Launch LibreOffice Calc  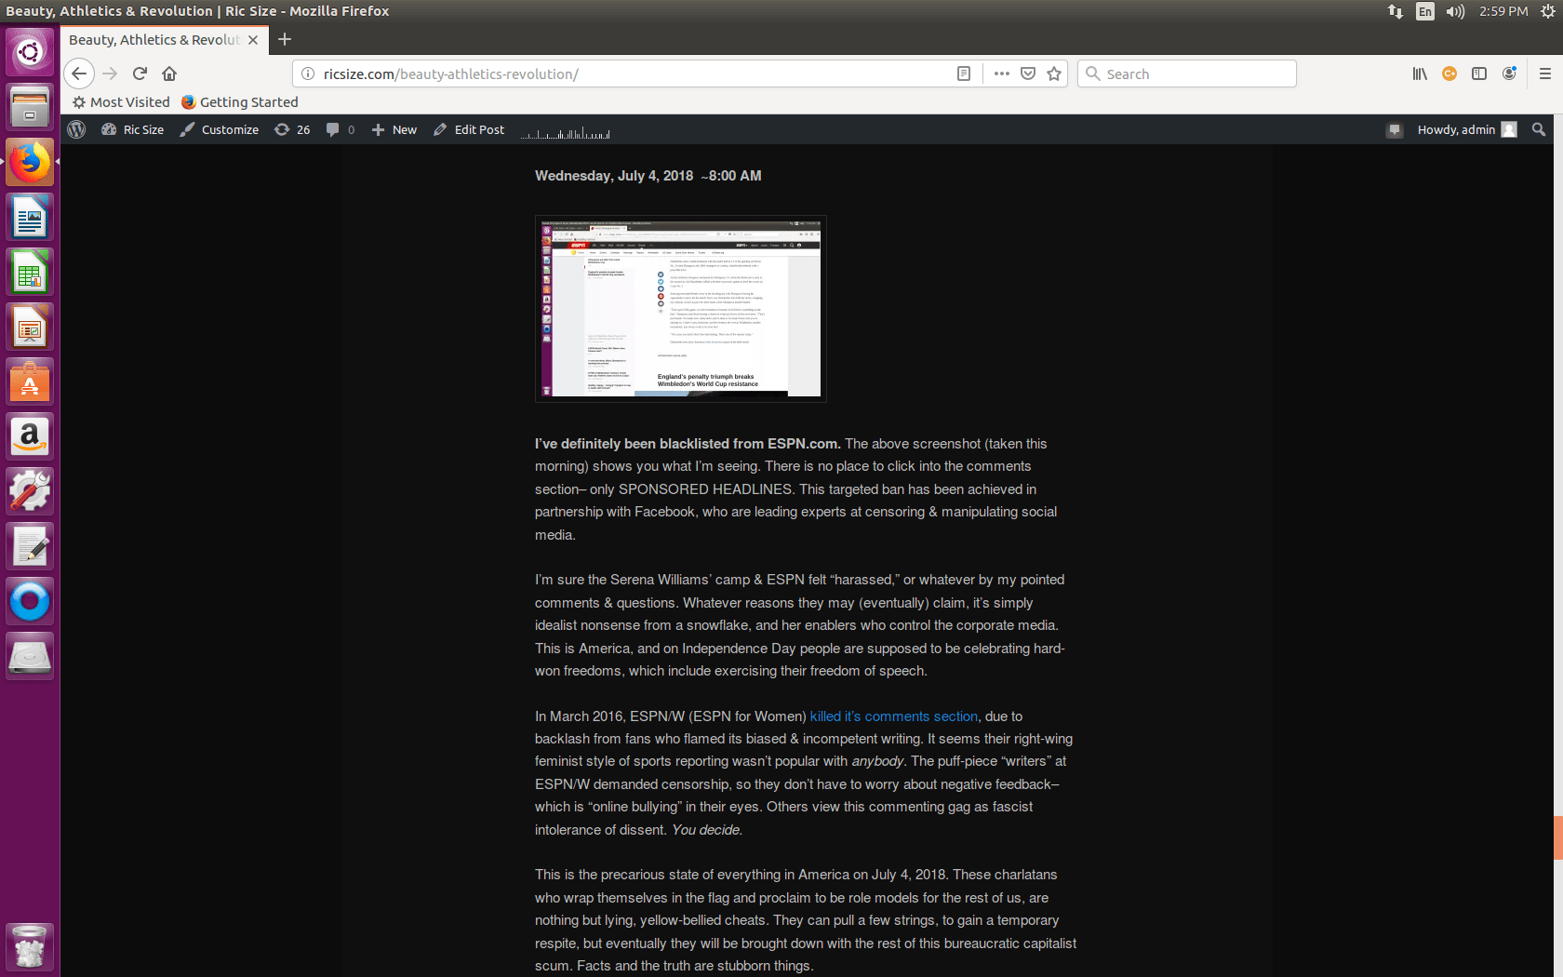(30, 272)
